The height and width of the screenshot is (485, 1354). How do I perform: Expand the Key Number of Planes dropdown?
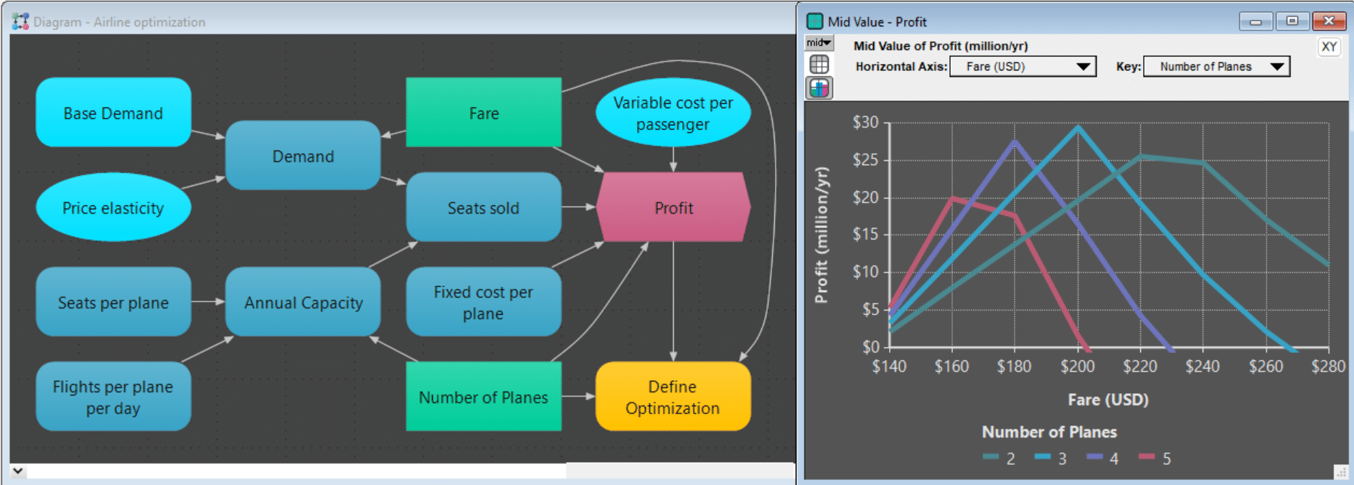1216,67
